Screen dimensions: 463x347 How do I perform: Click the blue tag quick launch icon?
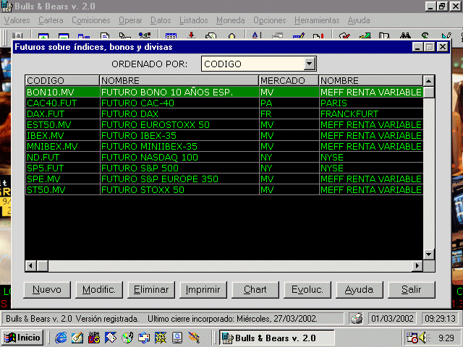[111, 338]
